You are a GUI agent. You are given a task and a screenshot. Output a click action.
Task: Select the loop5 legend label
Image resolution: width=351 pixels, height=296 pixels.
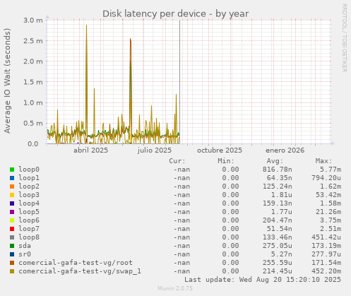pyautogui.click(x=29, y=212)
